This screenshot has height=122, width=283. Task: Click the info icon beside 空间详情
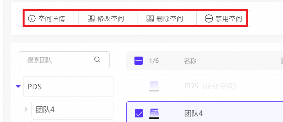point(32,18)
